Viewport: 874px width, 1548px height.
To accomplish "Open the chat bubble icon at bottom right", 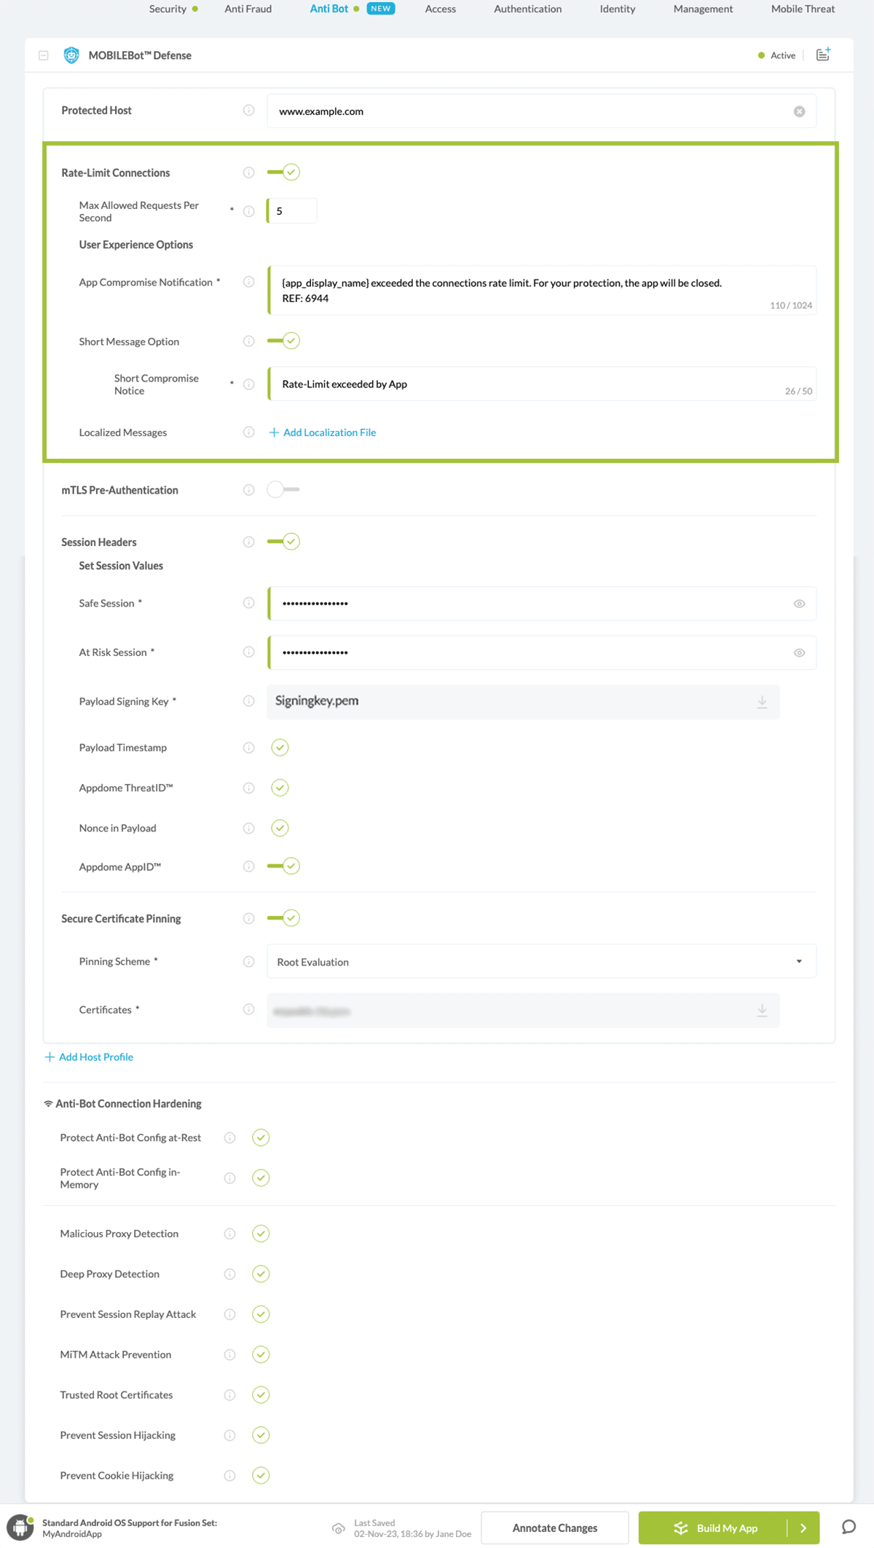I will point(849,1527).
